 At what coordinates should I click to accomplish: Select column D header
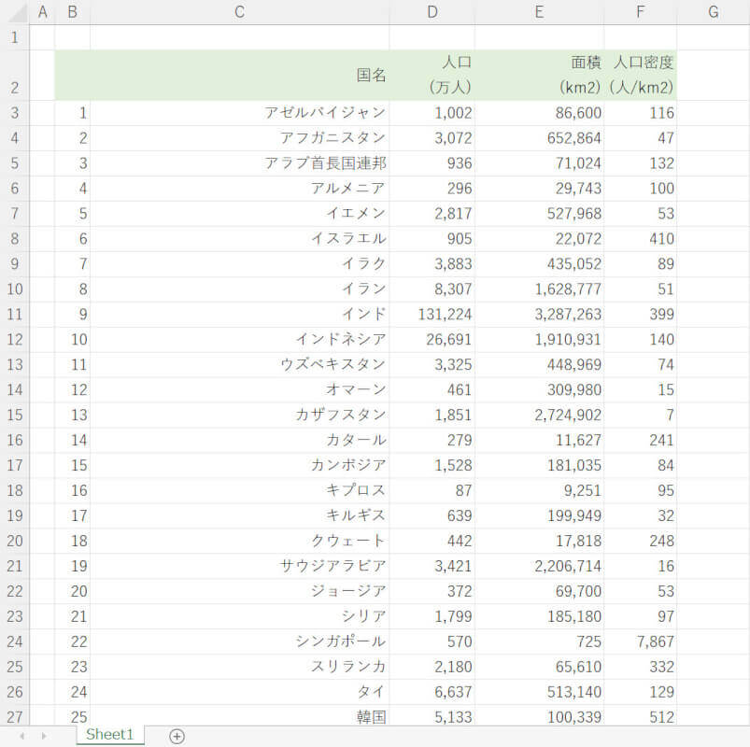[432, 12]
